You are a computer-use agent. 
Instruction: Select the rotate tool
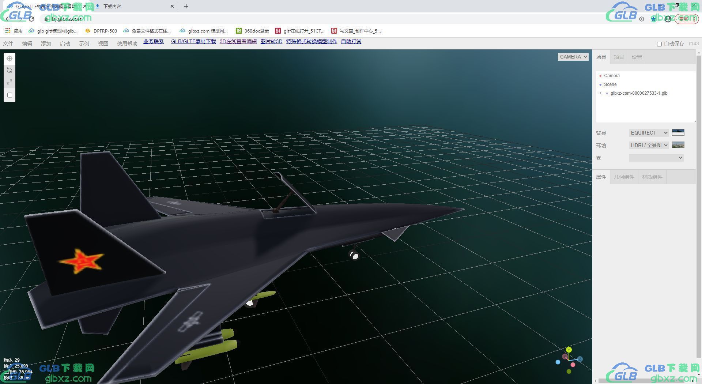(10, 70)
